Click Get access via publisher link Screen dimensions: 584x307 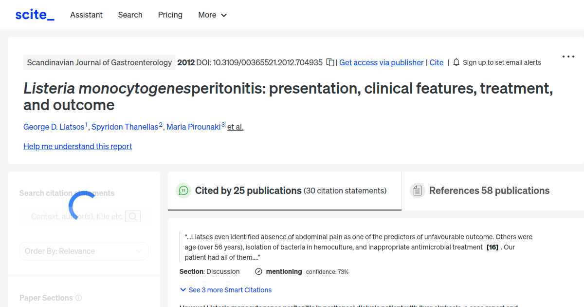[381, 62]
